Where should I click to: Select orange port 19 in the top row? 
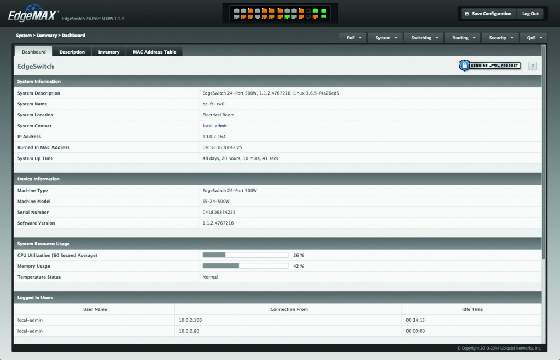coord(301,11)
